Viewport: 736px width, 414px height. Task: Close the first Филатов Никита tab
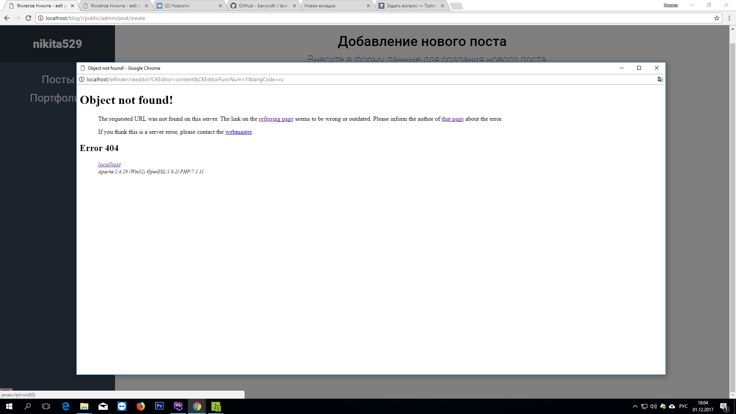click(72, 6)
